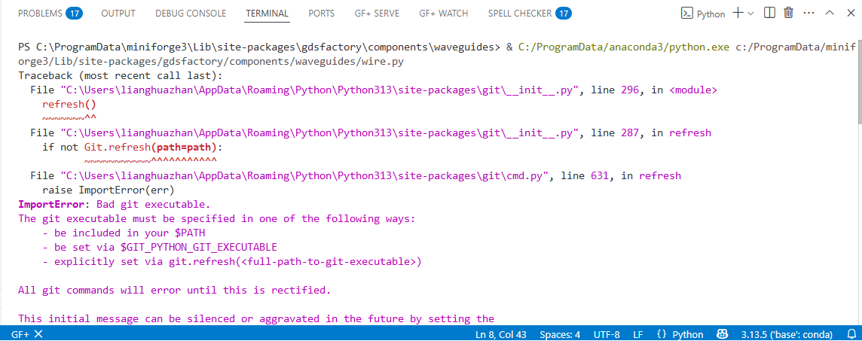Click 'if not Git.refresh(path=path):' line
The width and height of the screenshot is (862, 341).
[133, 147]
